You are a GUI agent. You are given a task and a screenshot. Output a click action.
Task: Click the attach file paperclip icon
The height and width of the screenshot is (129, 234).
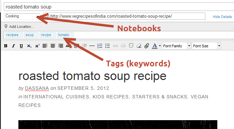pos(147,46)
